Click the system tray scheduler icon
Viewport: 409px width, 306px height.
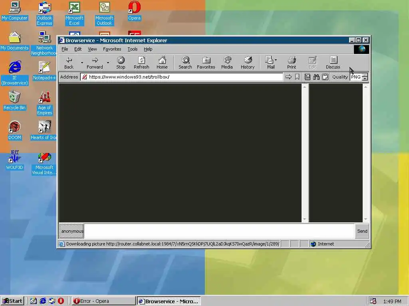coord(373,301)
